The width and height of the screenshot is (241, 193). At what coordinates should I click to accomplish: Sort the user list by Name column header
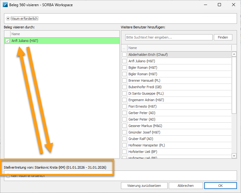(179, 48)
